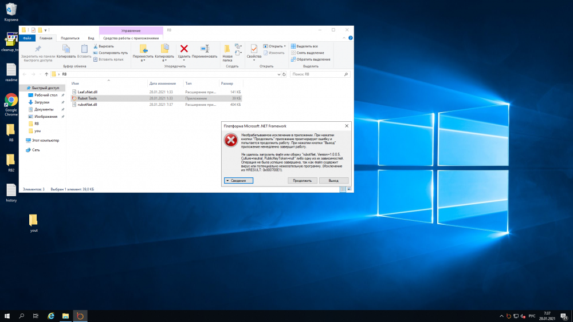The image size is (573, 322).
Task: Click the Internet Explorer taskbar icon
Action: [x=50, y=316]
